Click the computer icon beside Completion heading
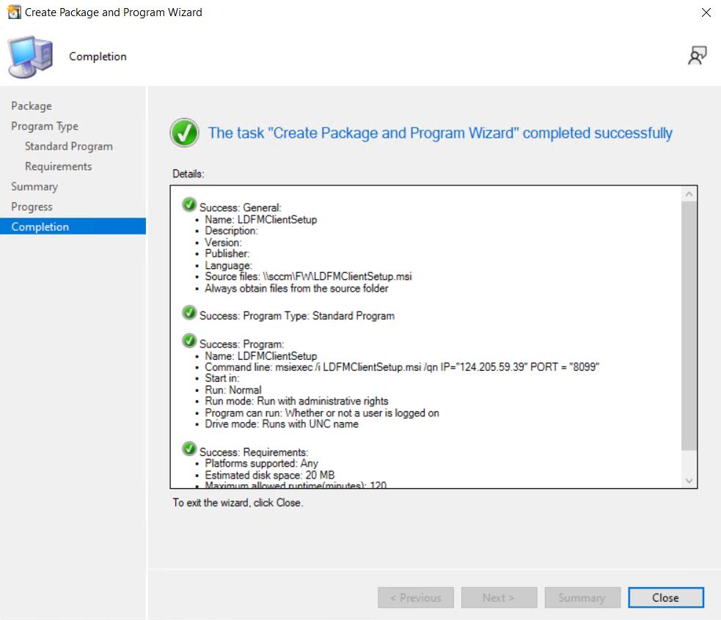 (30, 56)
